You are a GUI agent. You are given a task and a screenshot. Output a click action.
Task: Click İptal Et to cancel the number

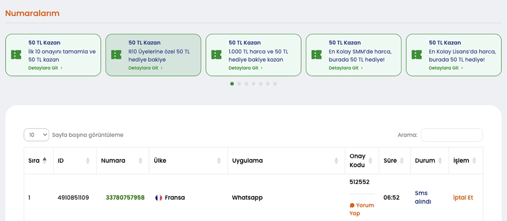tap(462, 198)
